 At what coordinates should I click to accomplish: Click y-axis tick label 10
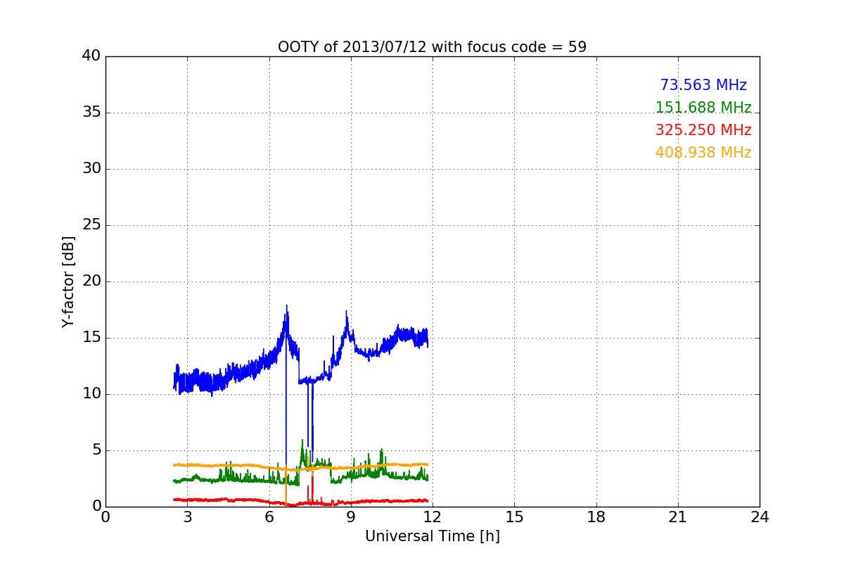tap(91, 394)
